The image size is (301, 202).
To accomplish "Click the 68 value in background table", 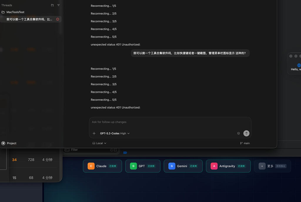I will point(31,178).
